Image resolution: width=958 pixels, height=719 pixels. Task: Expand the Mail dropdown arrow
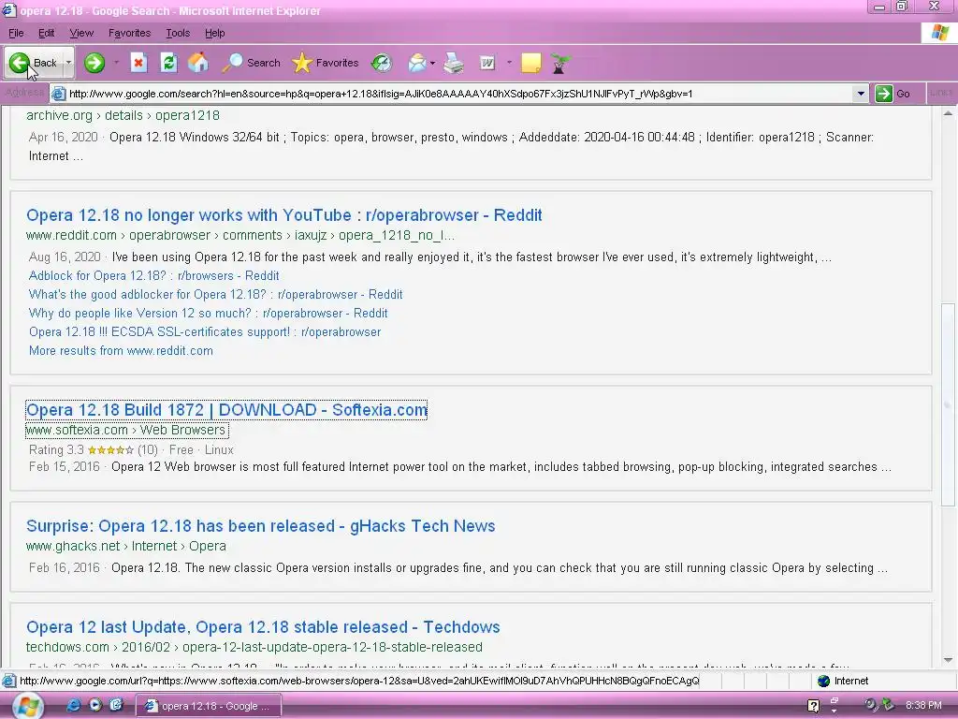pos(432,63)
